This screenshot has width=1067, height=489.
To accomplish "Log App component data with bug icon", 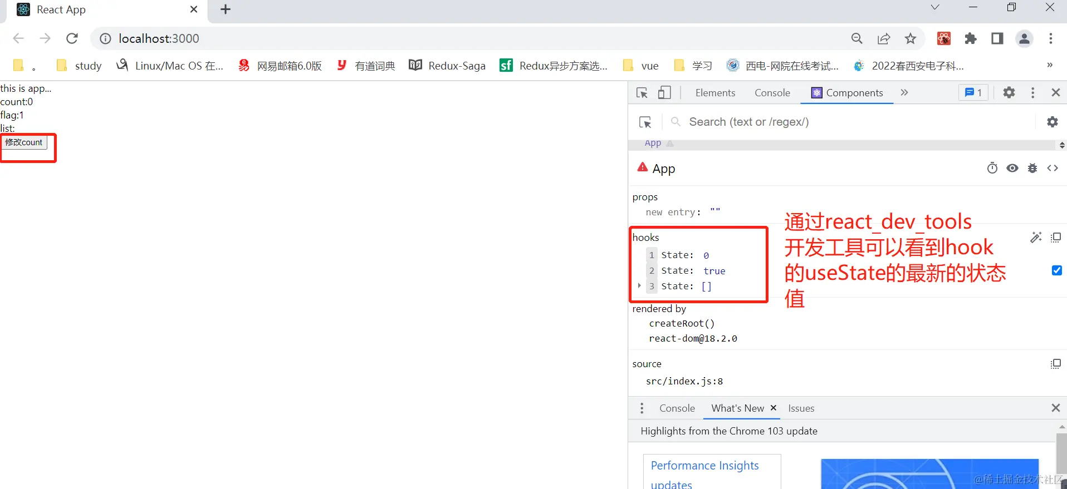I will click(1032, 168).
